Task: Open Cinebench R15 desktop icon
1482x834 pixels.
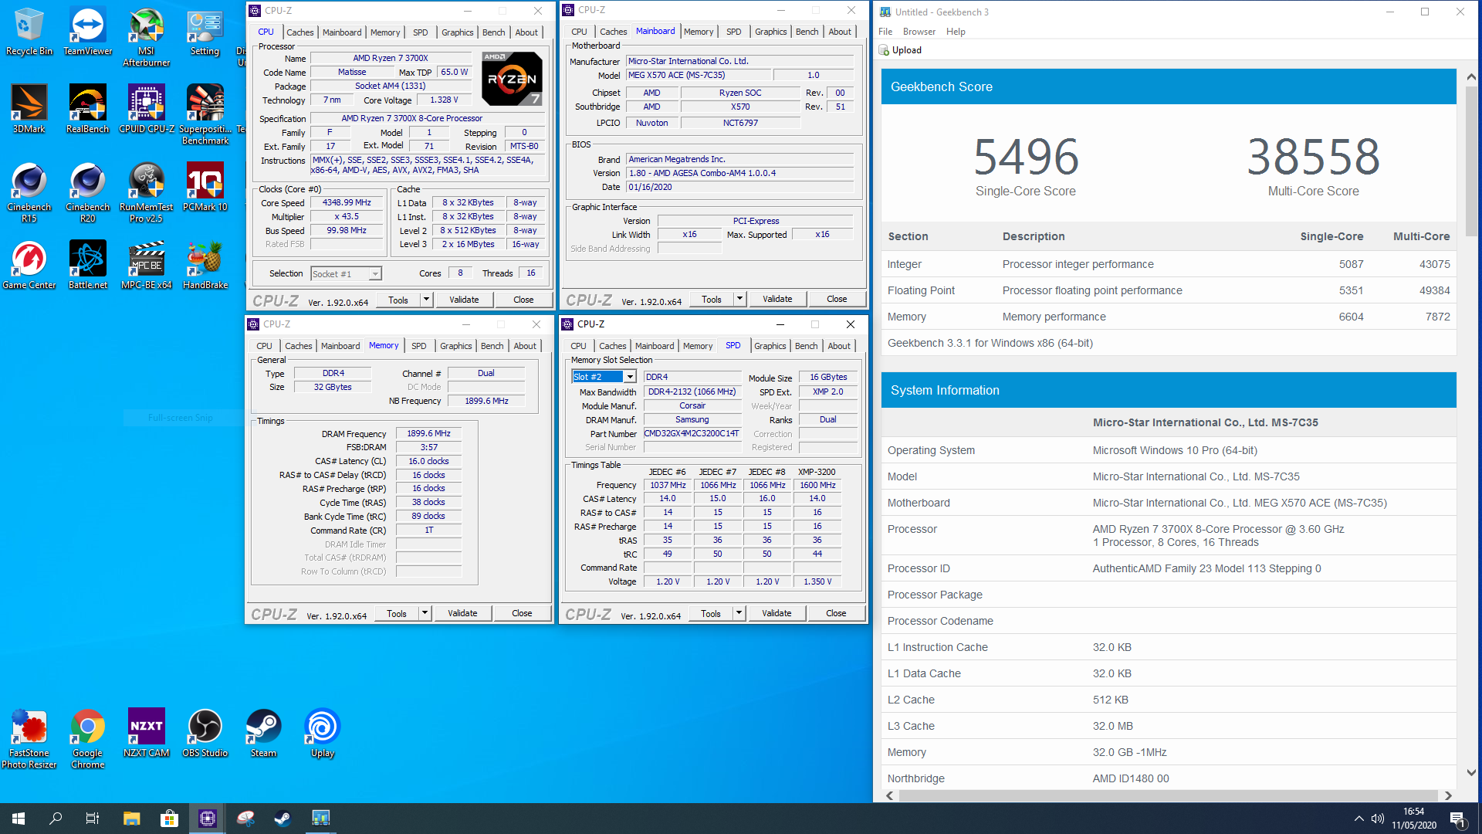Action: 29,192
